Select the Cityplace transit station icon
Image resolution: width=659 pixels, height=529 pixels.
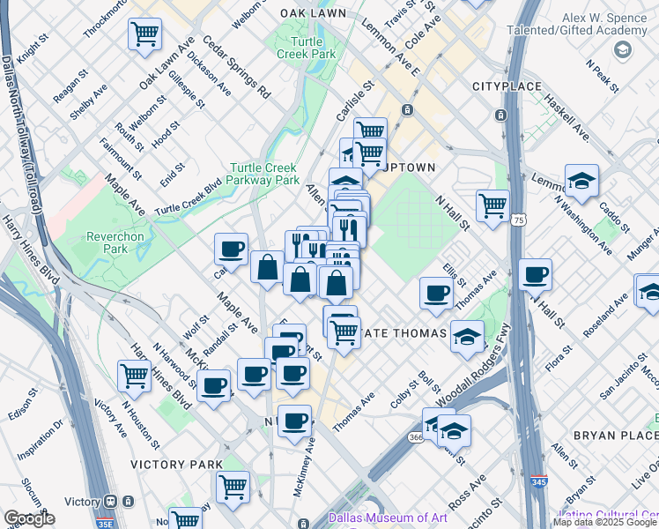tap(500, 115)
